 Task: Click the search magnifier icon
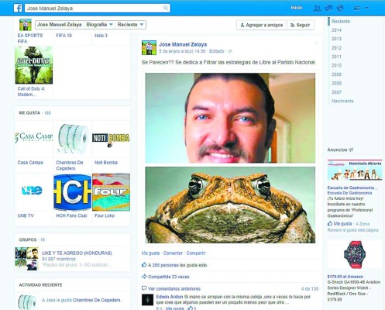point(166,8)
